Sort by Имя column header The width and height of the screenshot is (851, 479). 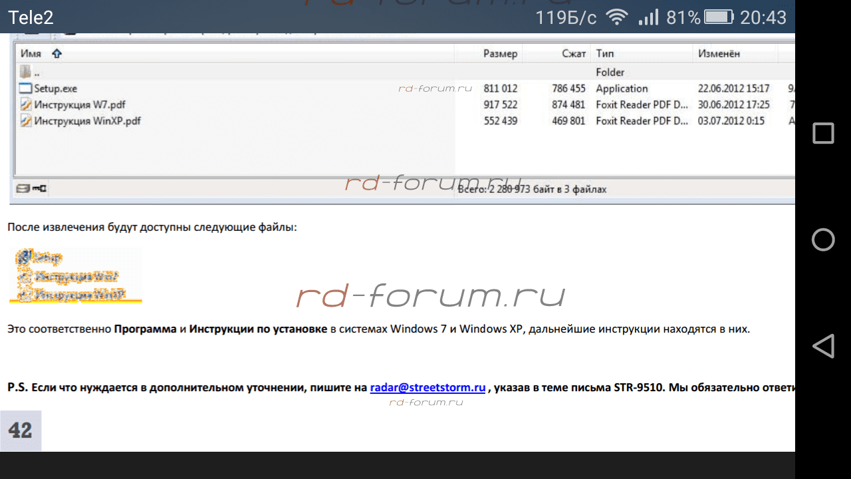point(31,54)
